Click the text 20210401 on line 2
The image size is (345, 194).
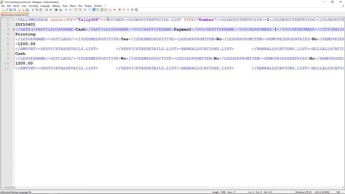point(25,25)
